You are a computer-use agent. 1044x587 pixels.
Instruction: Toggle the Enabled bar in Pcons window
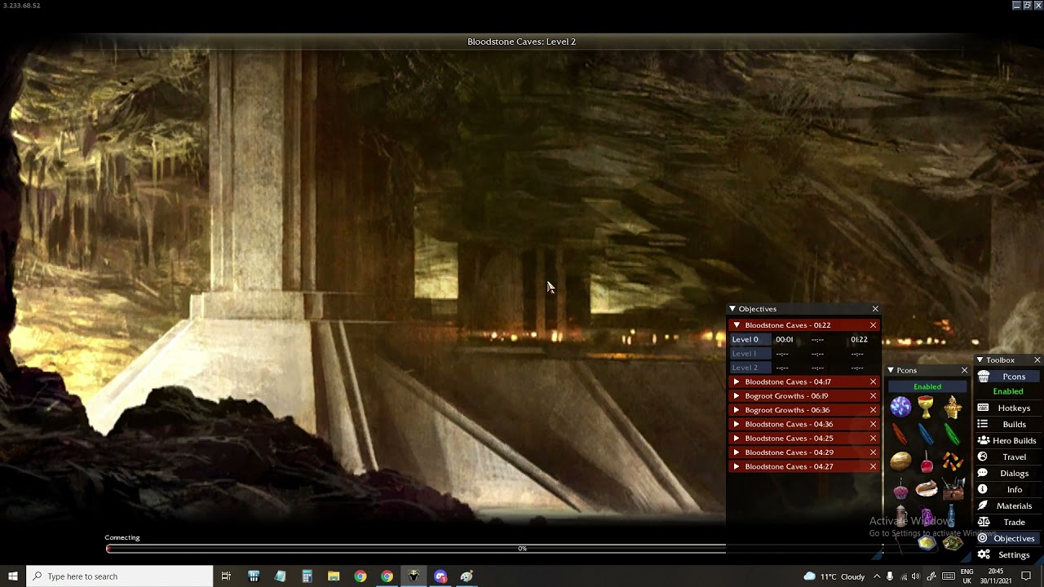point(927,386)
